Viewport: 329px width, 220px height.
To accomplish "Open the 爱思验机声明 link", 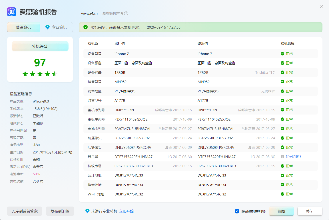I will pos(113,13).
